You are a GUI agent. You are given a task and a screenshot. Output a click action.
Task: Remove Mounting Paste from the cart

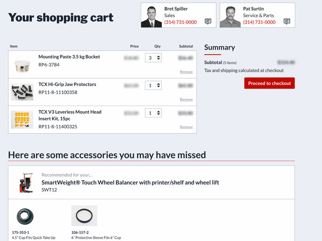coord(186,72)
